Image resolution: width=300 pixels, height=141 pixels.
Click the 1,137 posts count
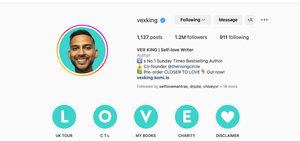pyautogui.click(x=150, y=37)
